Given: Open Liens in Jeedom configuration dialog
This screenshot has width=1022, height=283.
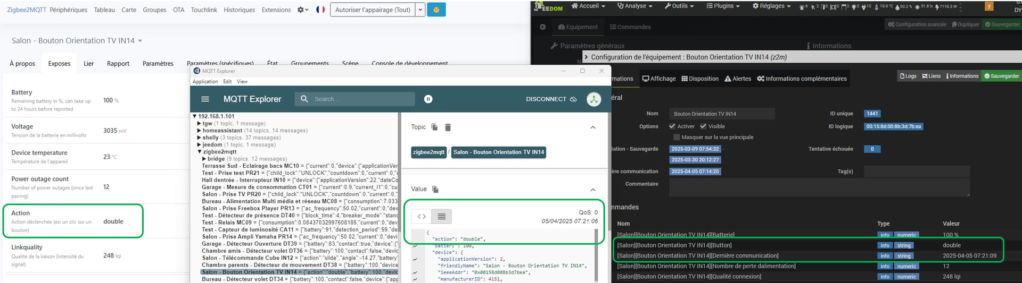Looking at the screenshot, I should point(931,76).
